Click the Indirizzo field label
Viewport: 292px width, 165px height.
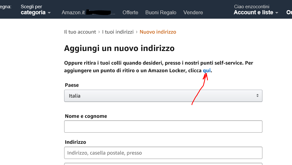tap(75, 142)
